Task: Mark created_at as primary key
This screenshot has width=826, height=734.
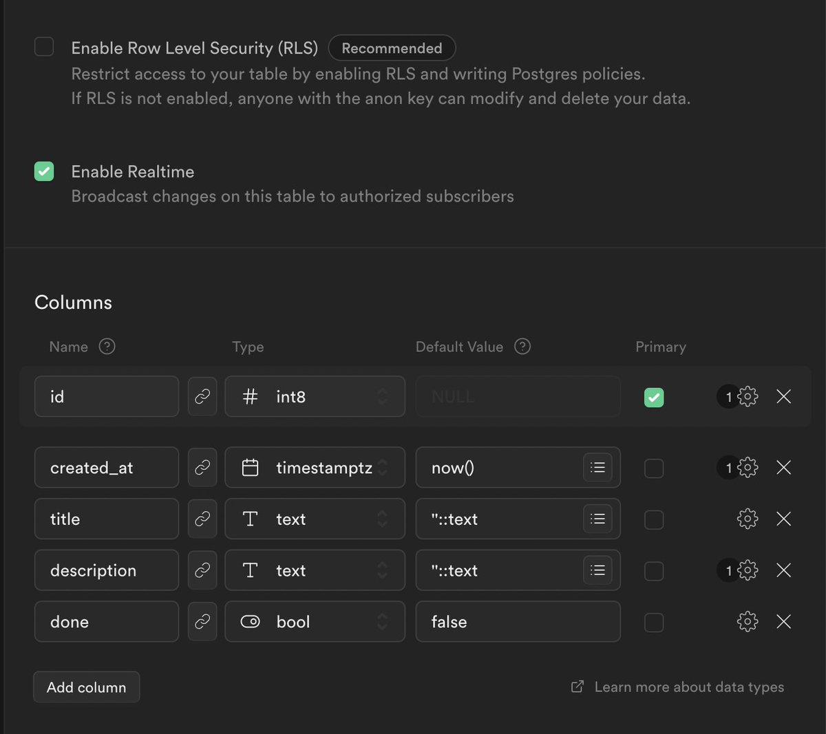Action: pos(654,468)
